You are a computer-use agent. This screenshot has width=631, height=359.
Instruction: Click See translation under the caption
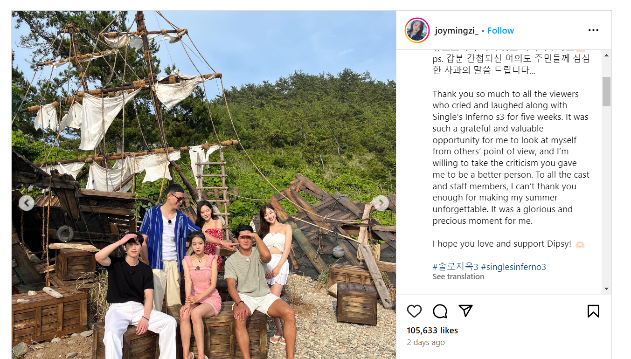click(x=458, y=276)
